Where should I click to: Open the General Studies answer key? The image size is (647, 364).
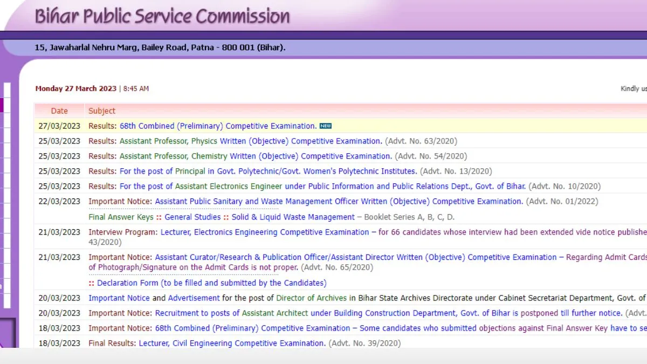pos(192,217)
